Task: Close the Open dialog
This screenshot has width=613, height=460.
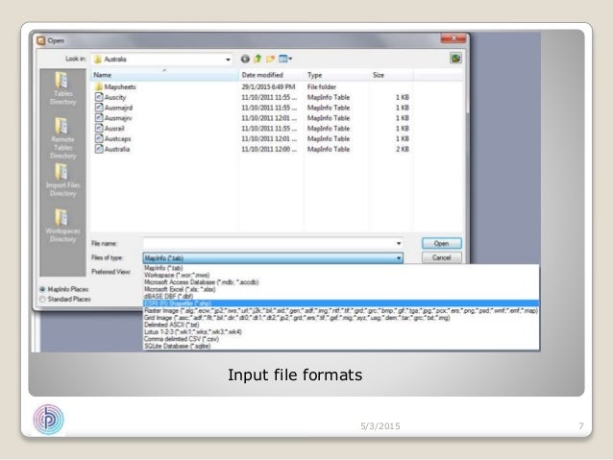Action: pos(454,38)
